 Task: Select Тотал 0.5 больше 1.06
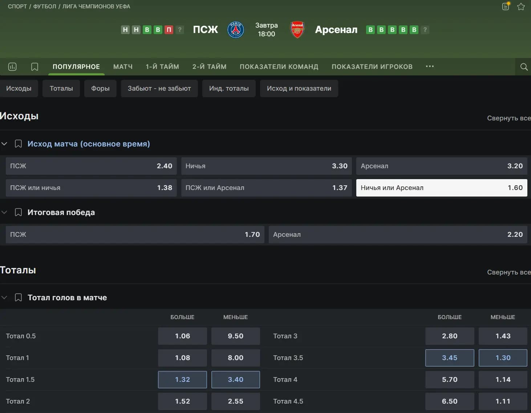[182, 336]
